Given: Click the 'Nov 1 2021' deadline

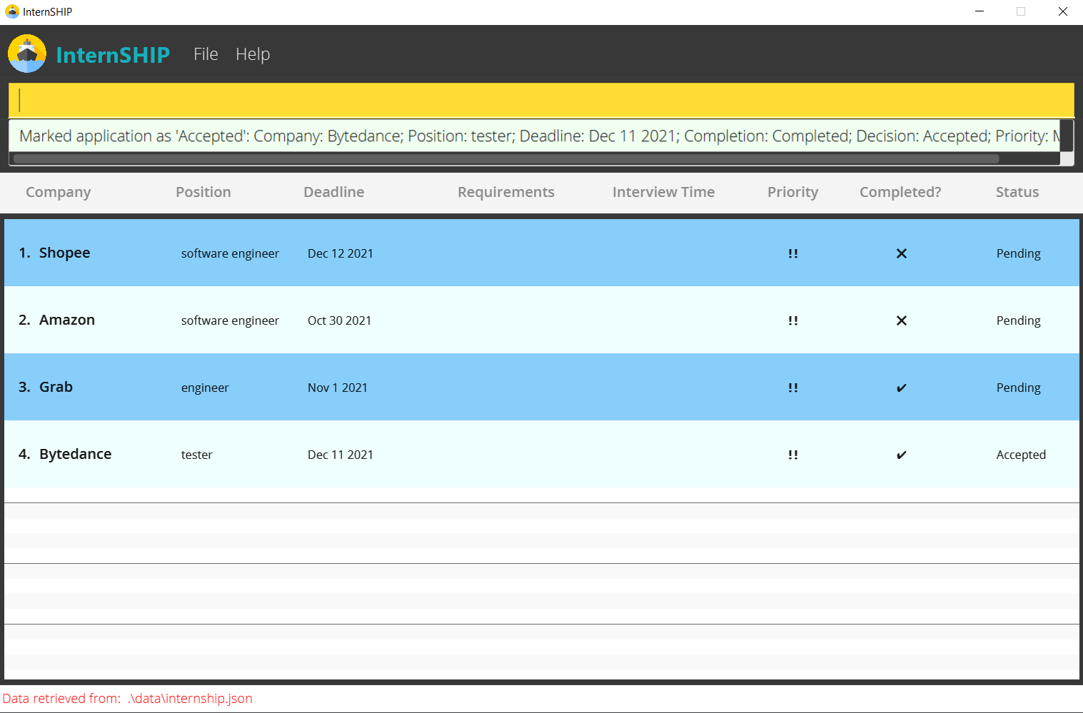Looking at the screenshot, I should tap(338, 388).
